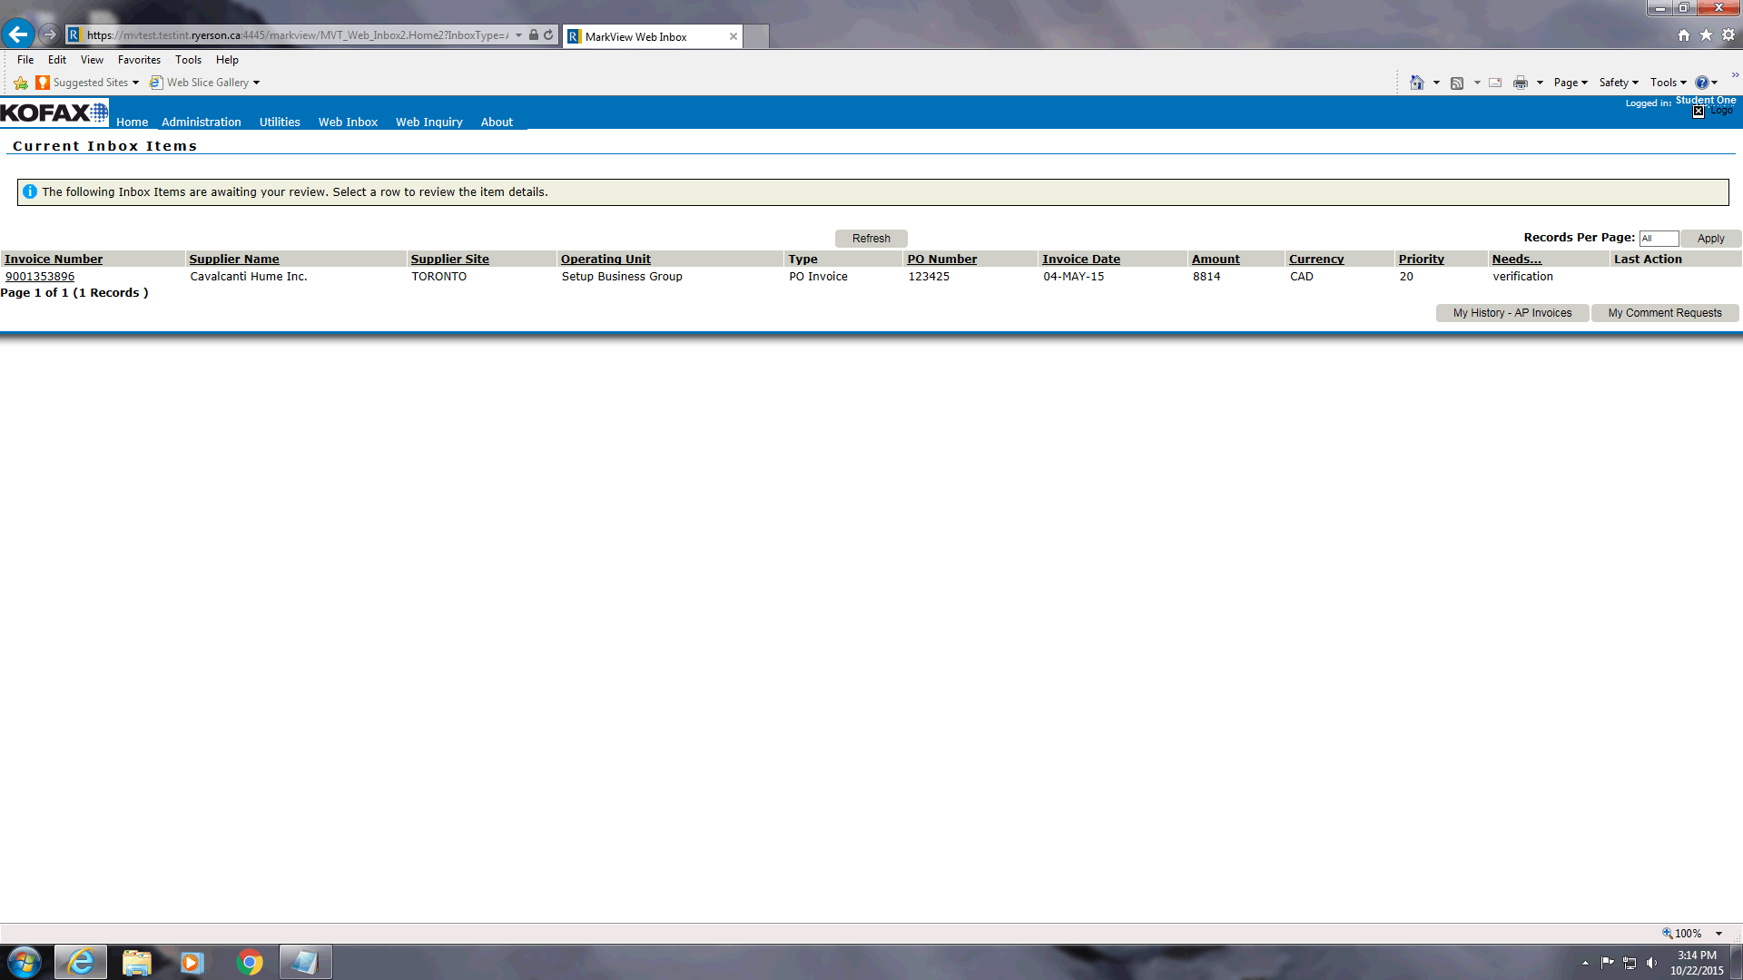This screenshot has height=980, width=1743.
Task: Click the RSS feeds icon
Action: (1457, 83)
